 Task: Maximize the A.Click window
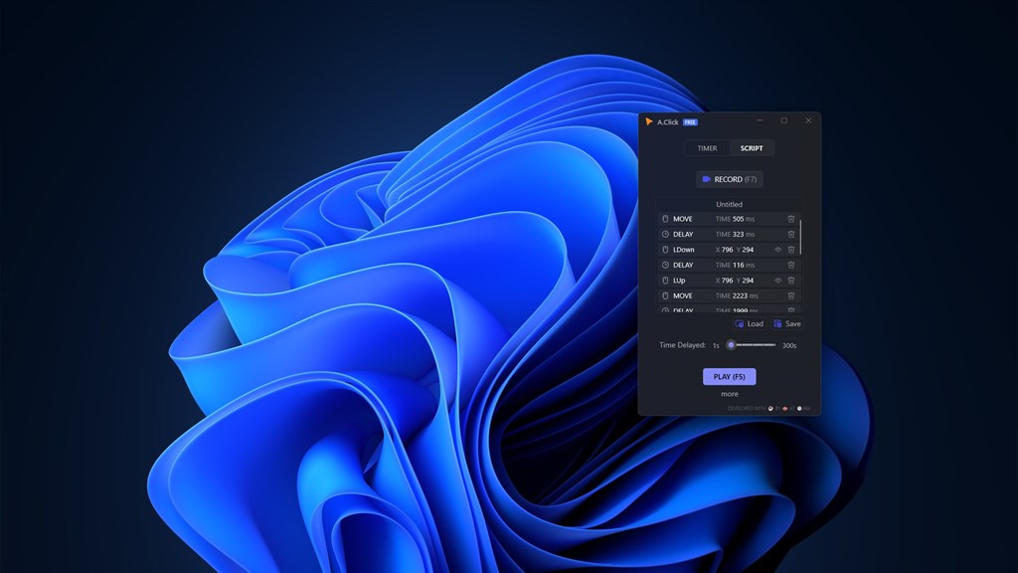pos(784,120)
